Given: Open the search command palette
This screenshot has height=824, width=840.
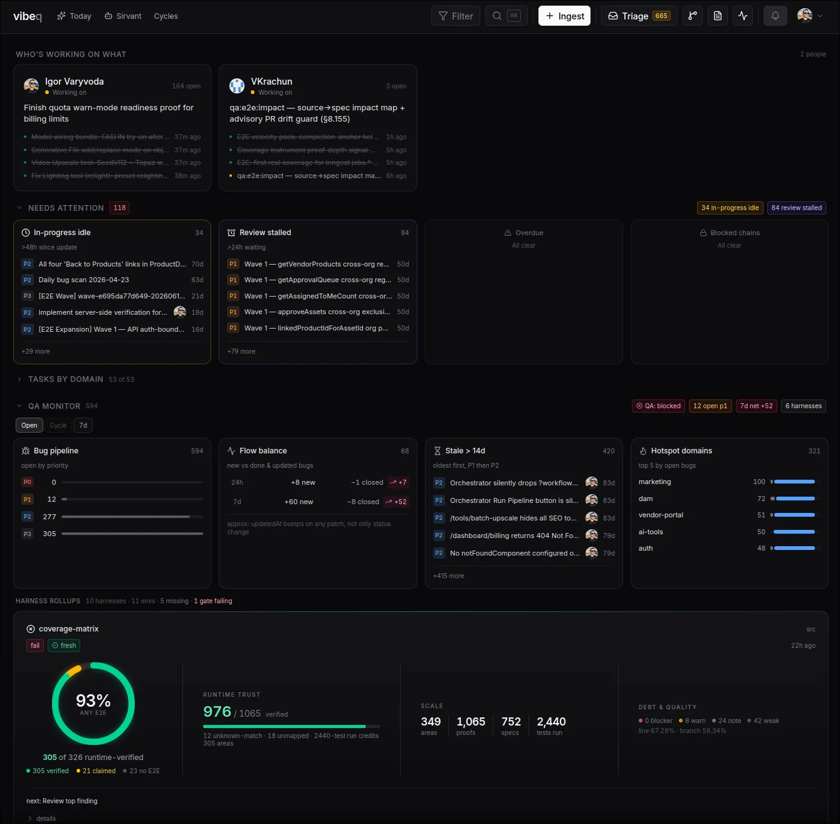Looking at the screenshot, I should [x=506, y=16].
